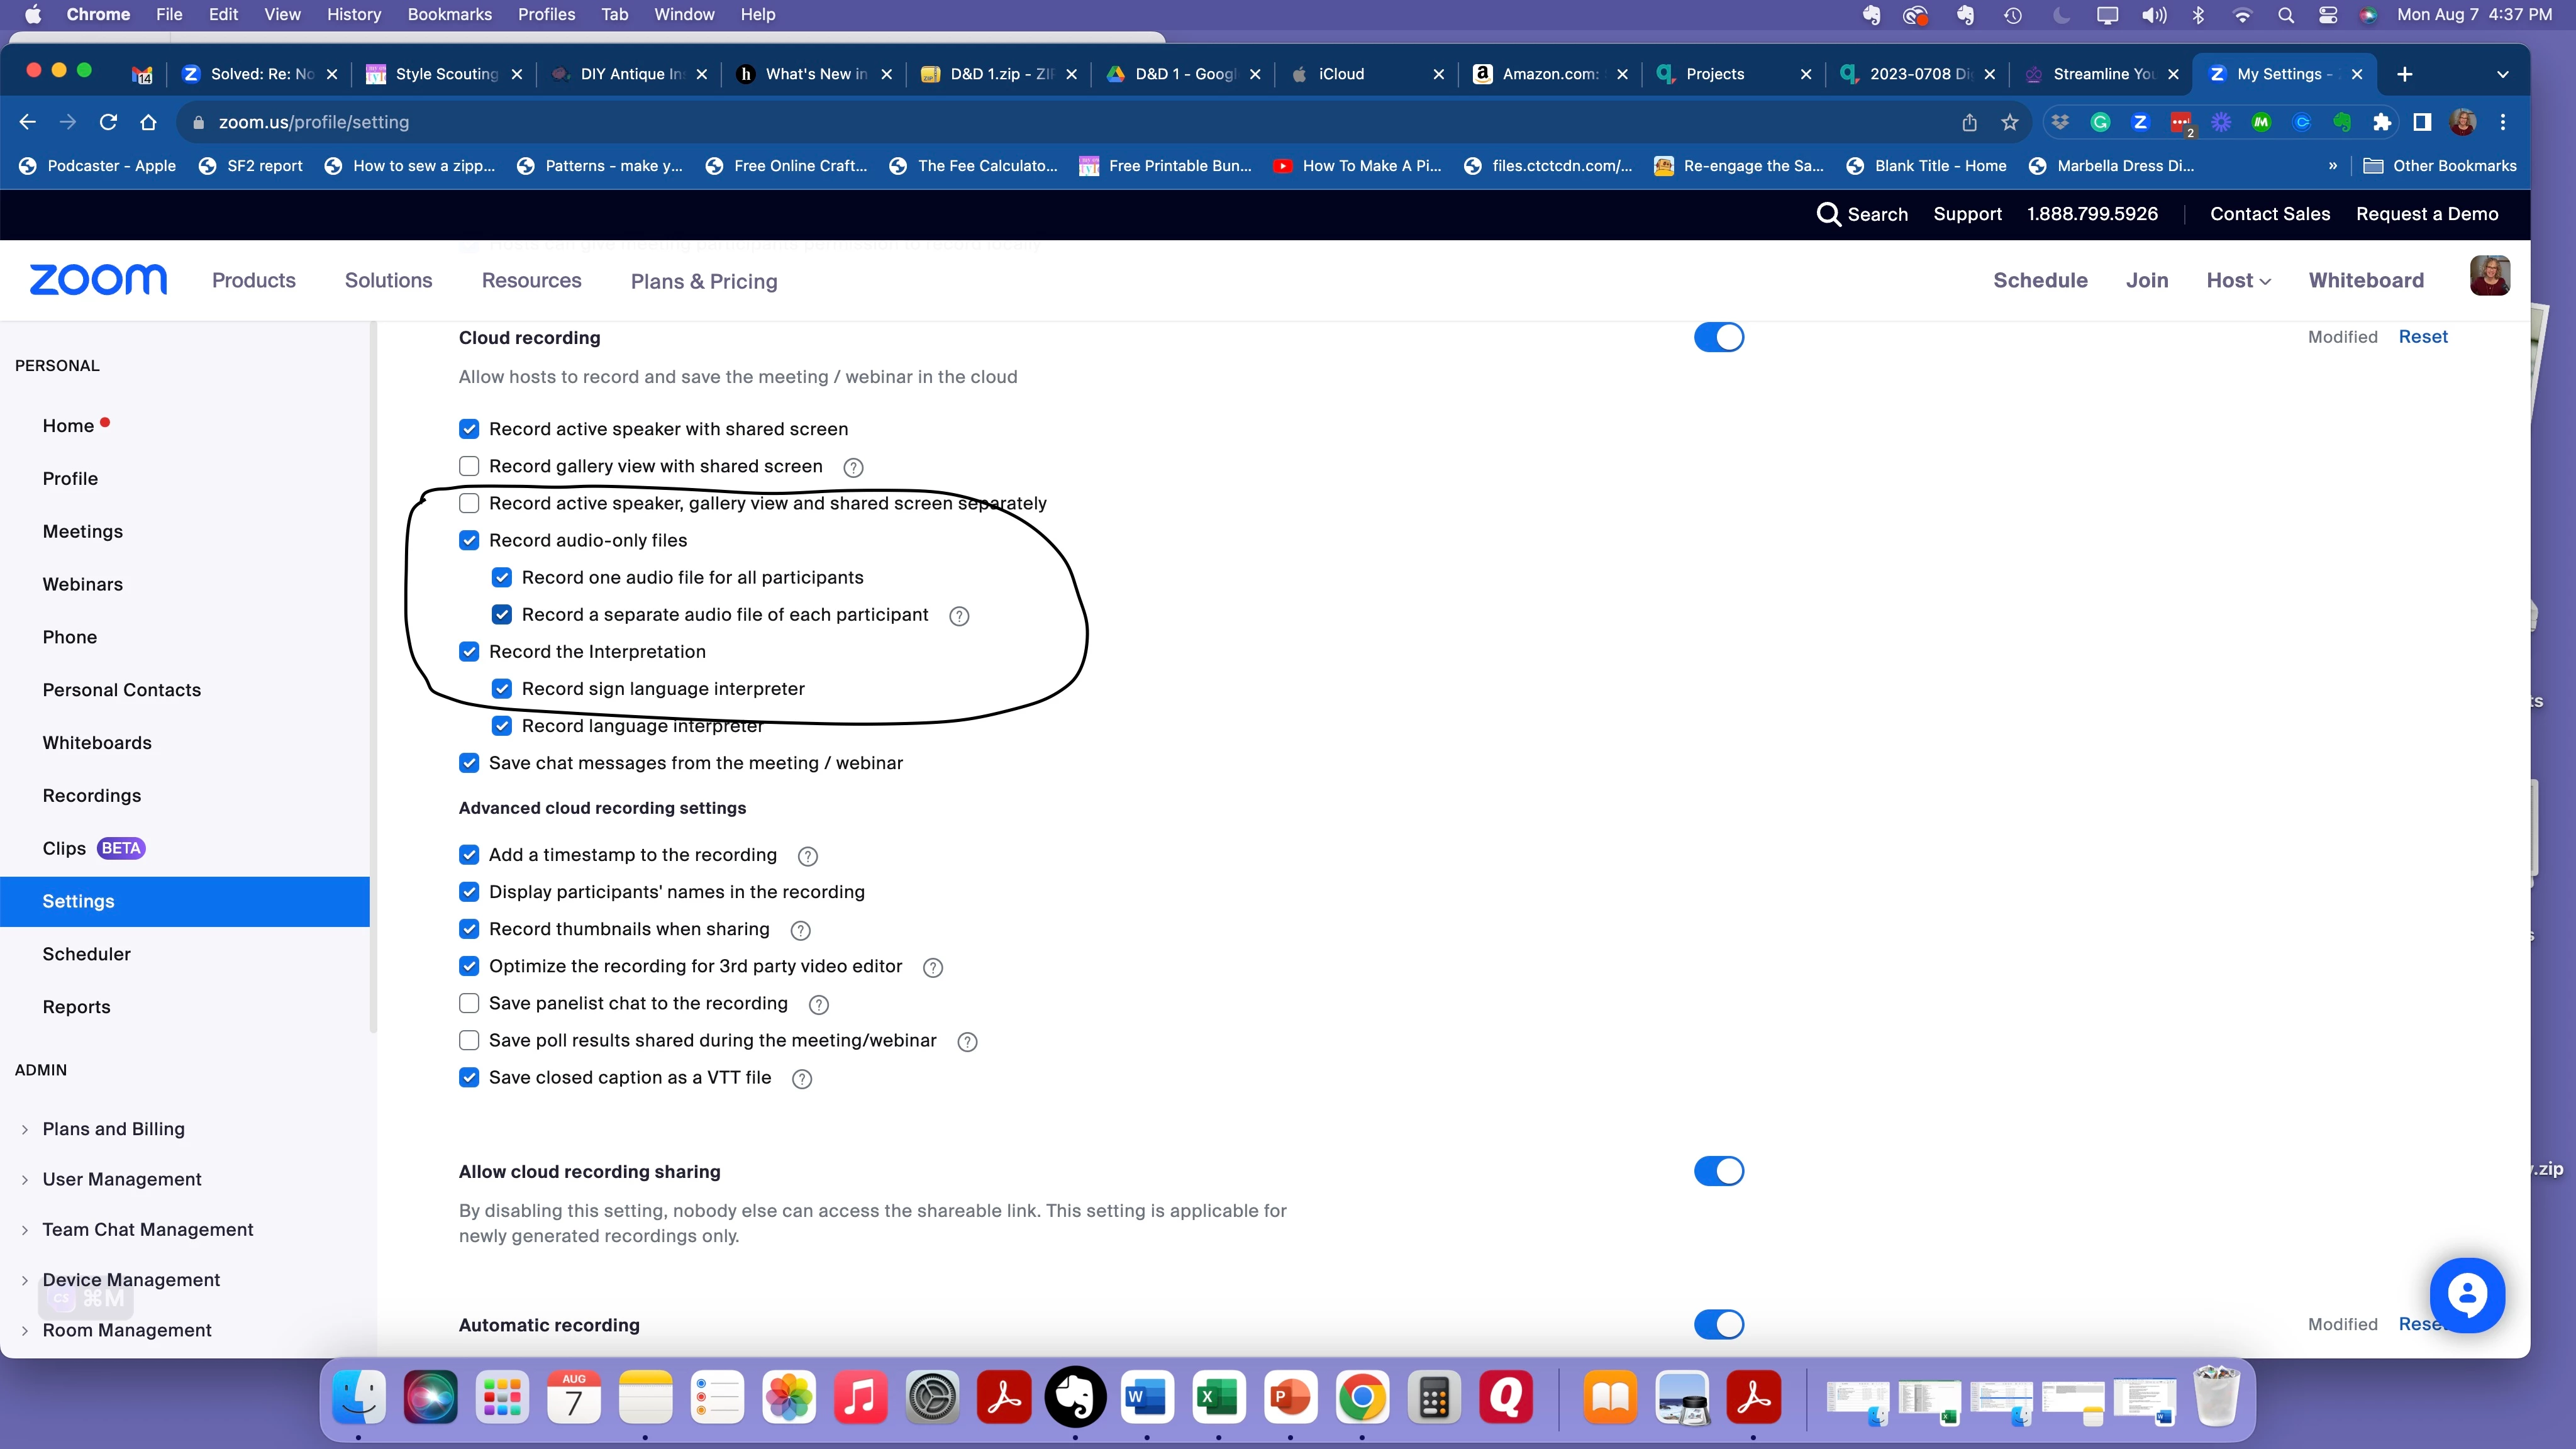
Task: Check Record gallery view with shared screen
Action: tap(469, 466)
